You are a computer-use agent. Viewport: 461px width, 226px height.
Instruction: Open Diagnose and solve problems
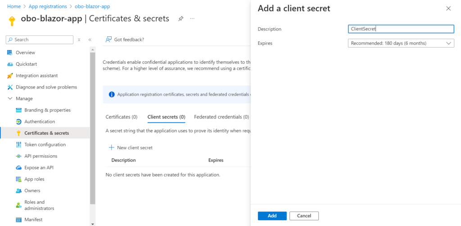click(x=46, y=87)
